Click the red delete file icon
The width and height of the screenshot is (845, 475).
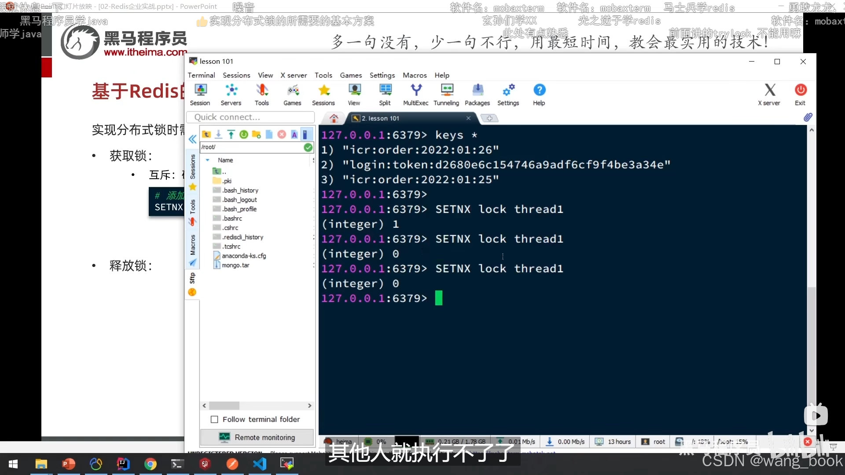pos(282,135)
